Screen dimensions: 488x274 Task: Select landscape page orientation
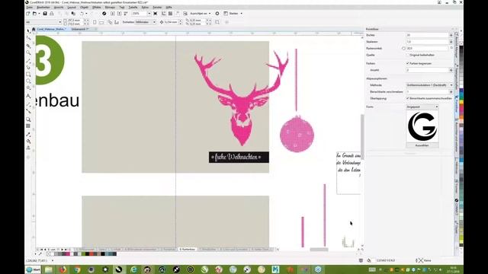[101, 22]
